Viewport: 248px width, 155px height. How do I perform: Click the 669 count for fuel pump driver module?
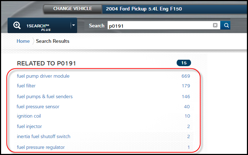point(186,76)
